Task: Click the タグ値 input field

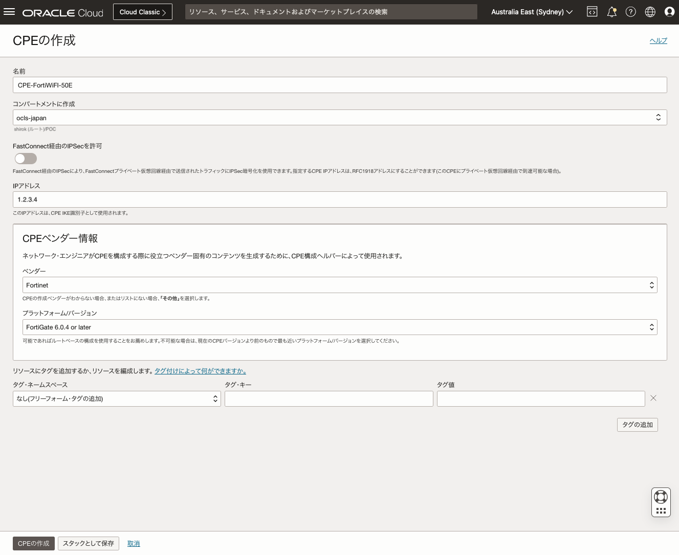Action: (x=541, y=398)
